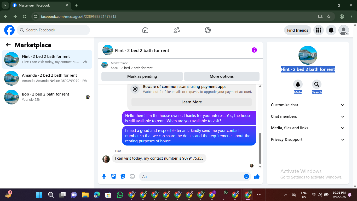Screen dimensions: 357x201
Task: Open the Facebook menu grid icon
Action: coord(318,30)
